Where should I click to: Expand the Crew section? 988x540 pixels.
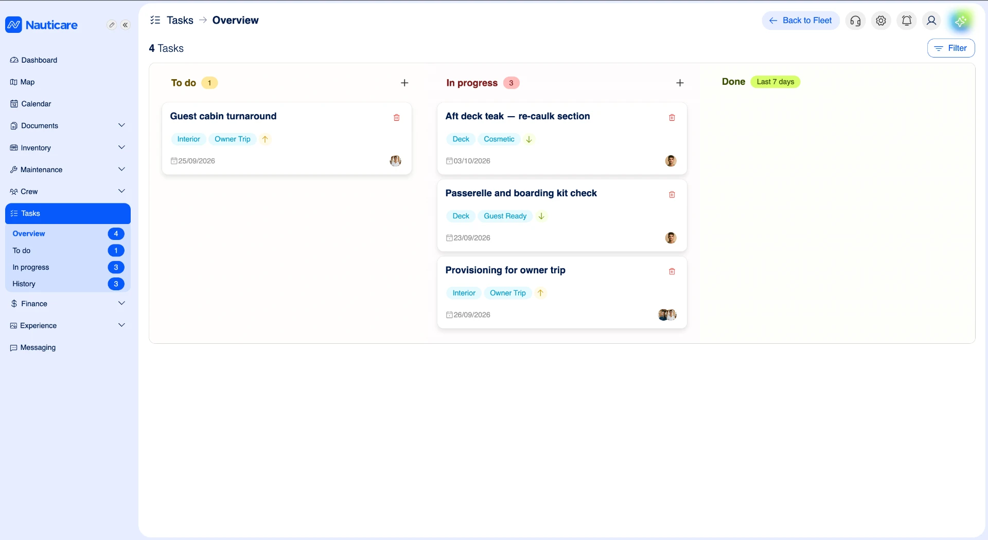click(67, 192)
